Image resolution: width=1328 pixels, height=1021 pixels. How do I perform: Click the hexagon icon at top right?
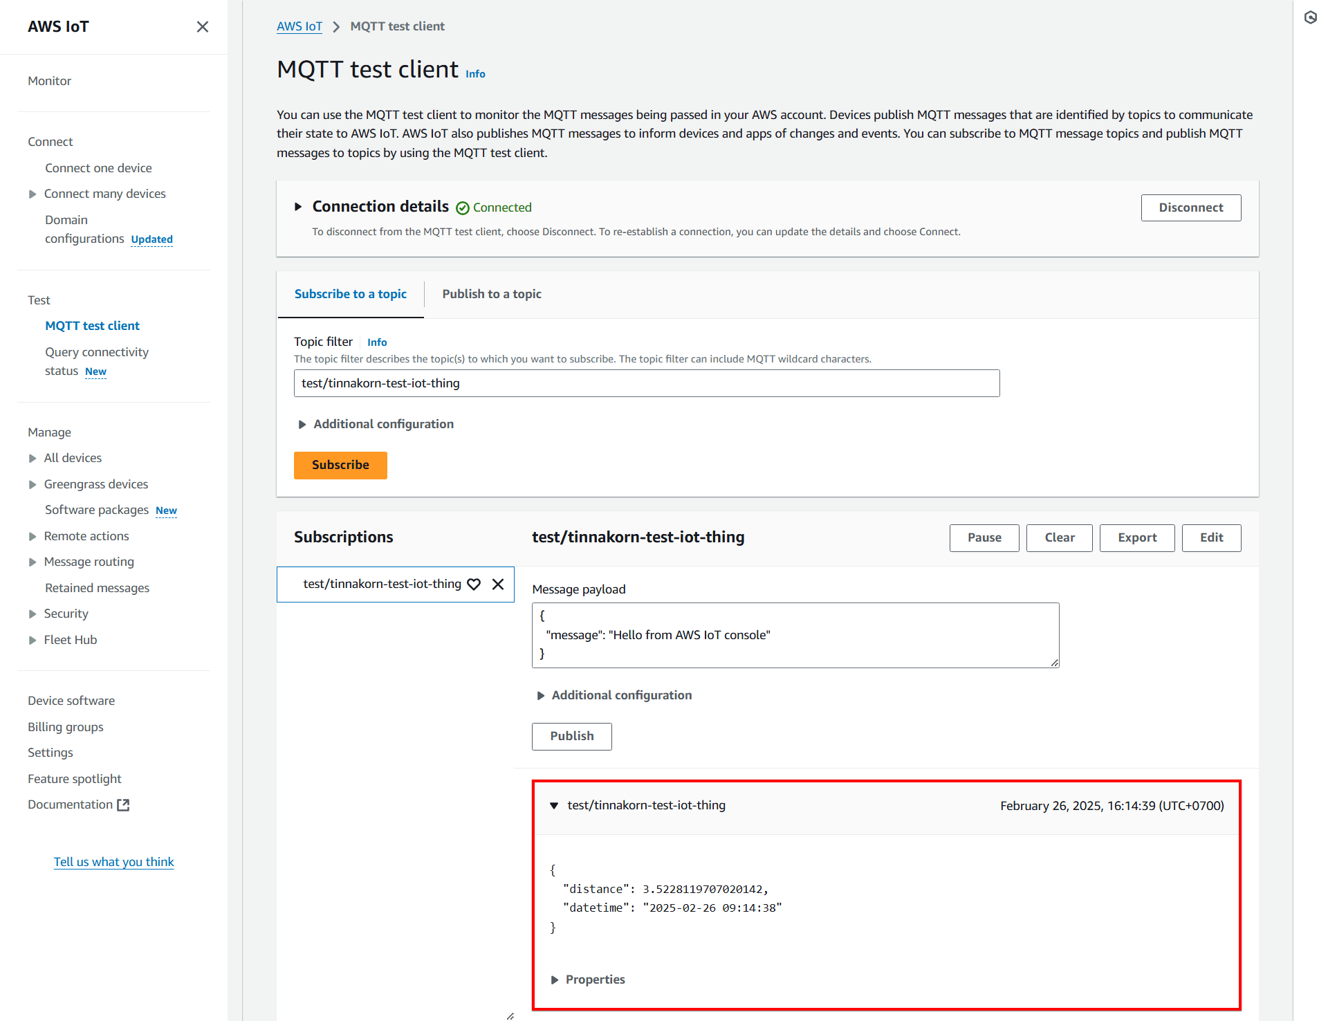point(1311,17)
